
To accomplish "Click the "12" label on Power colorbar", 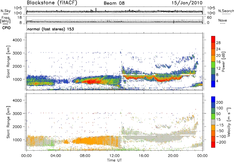I will [218, 68].
